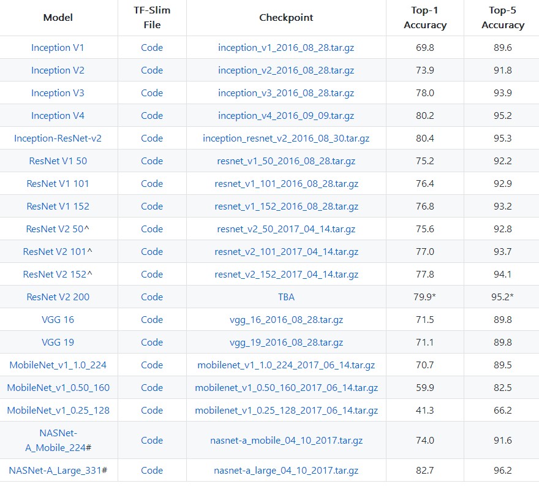The height and width of the screenshot is (489, 539).
Task: Open the MobileNet_v1_0.25_128 model link
Action: 58,411
